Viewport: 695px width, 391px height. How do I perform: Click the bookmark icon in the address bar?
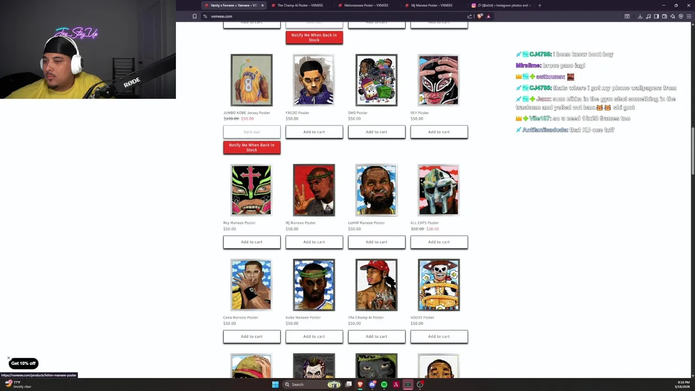(x=194, y=16)
